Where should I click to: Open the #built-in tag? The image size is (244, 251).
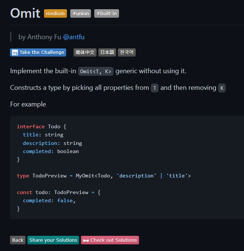[106, 14]
